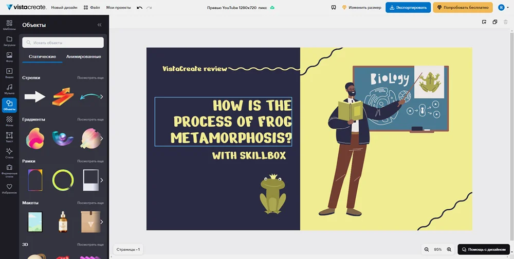Screen dimensions: 514x259
Task: Click the zoom out magnifier icon
Action: tap(426, 249)
